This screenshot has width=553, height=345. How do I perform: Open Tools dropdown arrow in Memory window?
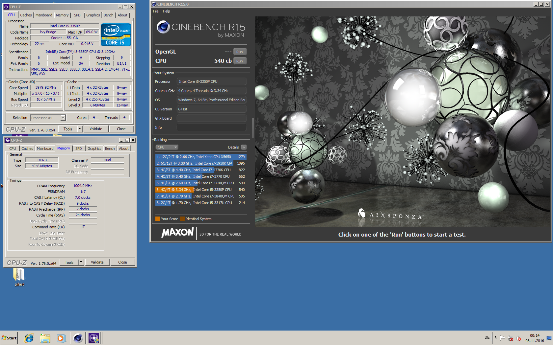(x=81, y=262)
